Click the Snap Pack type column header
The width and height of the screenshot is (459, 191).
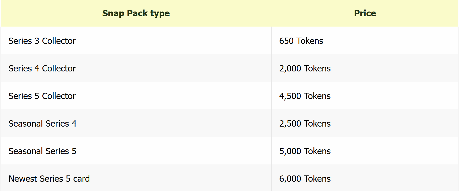[136, 13]
